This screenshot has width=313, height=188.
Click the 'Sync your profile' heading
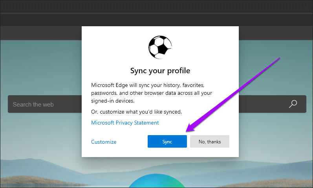click(x=160, y=71)
